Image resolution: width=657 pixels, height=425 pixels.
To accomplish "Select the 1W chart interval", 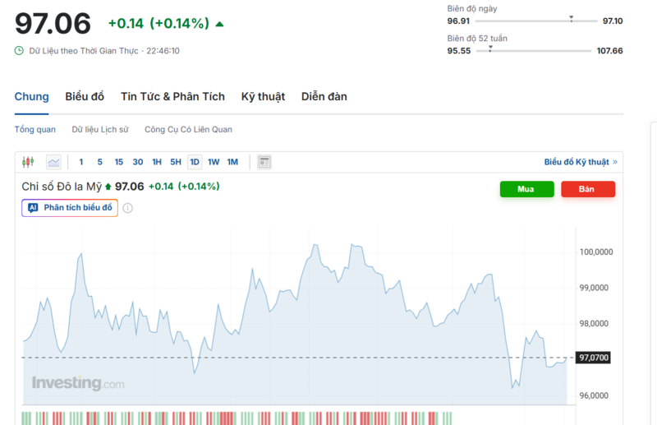I will [x=214, y=162].
